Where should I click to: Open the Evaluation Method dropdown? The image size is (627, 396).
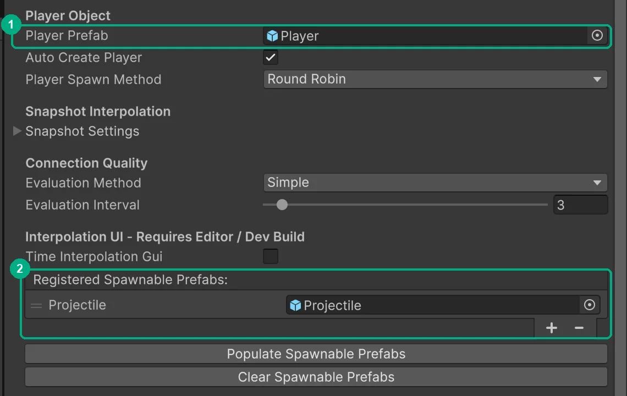pos(435,183)
